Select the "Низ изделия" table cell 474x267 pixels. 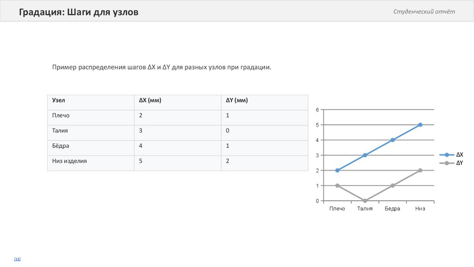[69, 161]
